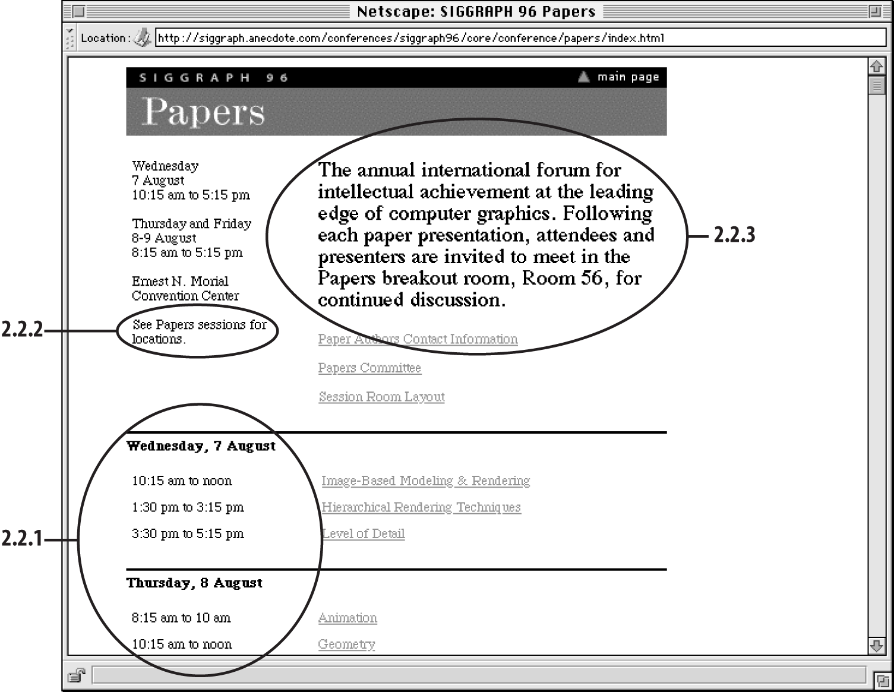Click the status bar progress field
Viewport: 894px width, 692px height.
tap(479, 675)
